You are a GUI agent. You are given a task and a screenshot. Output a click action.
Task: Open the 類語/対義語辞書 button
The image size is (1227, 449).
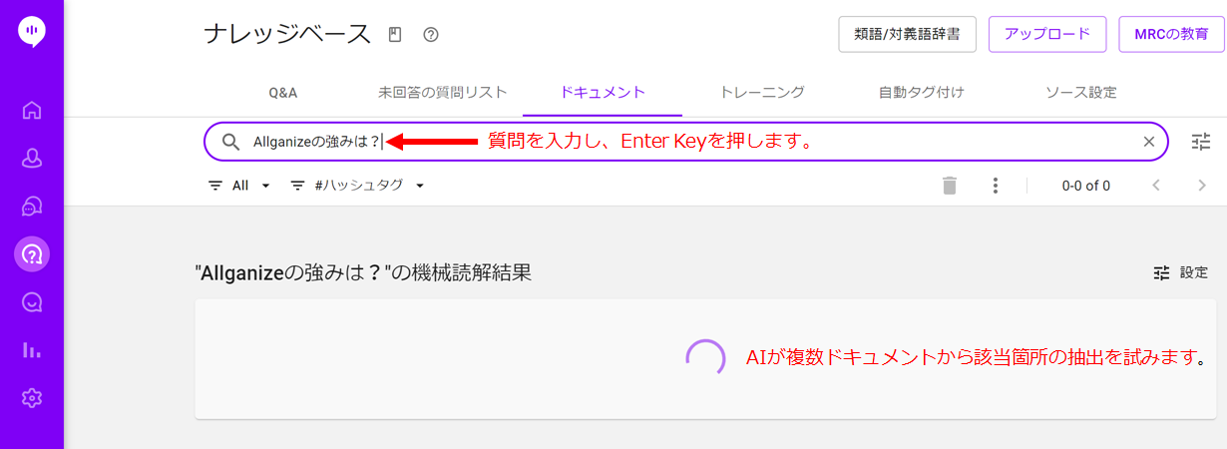coord(908,34)
